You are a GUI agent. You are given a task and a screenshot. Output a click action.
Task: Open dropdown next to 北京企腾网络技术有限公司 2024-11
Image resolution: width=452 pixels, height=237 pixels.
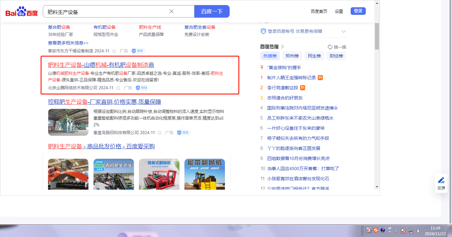coord(118,88)
